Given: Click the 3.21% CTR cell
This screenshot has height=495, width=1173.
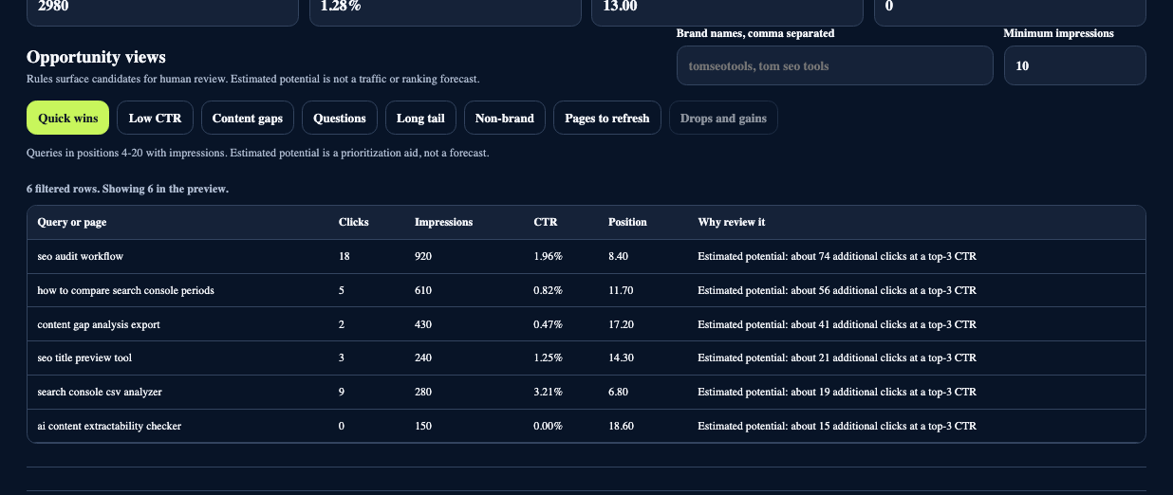Looking at the screenshot, I should tap(549, 392).
